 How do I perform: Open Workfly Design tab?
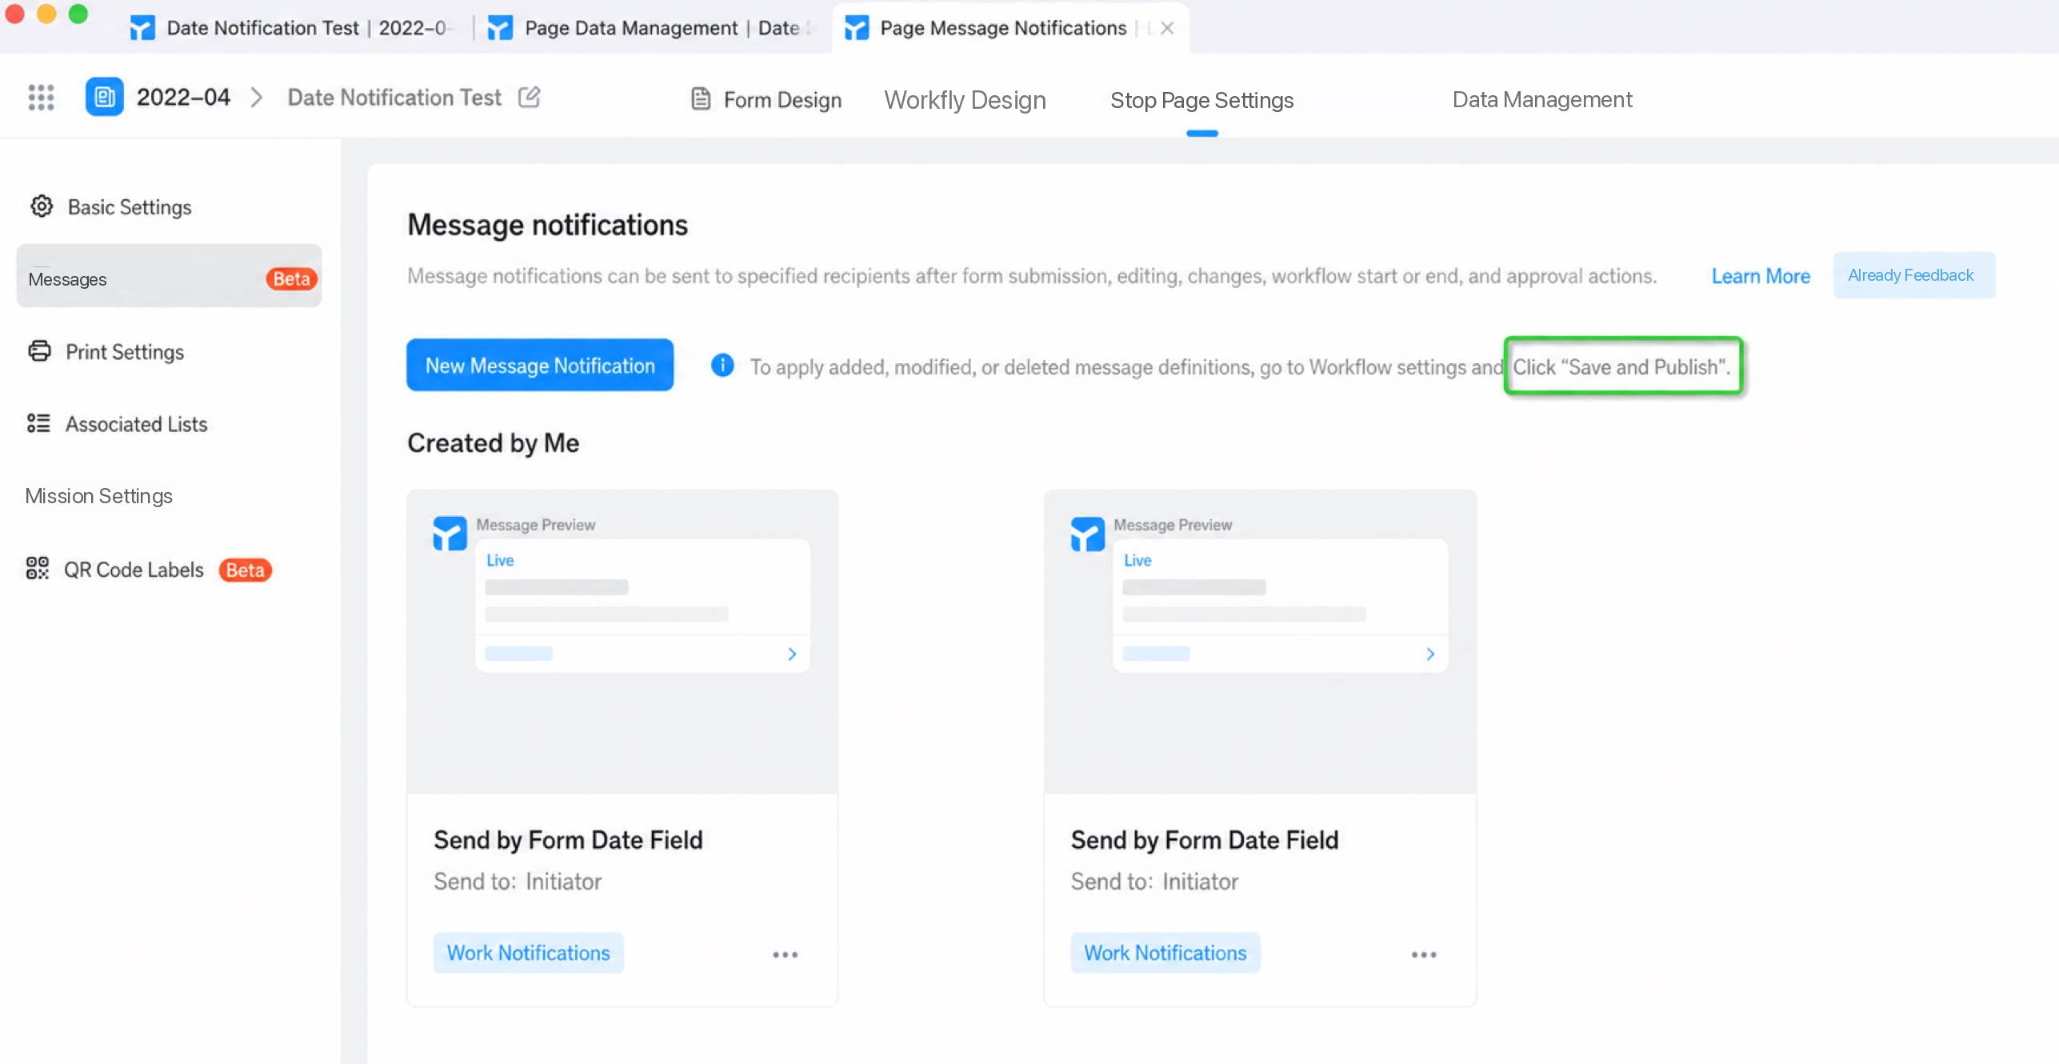coord(965,99)
